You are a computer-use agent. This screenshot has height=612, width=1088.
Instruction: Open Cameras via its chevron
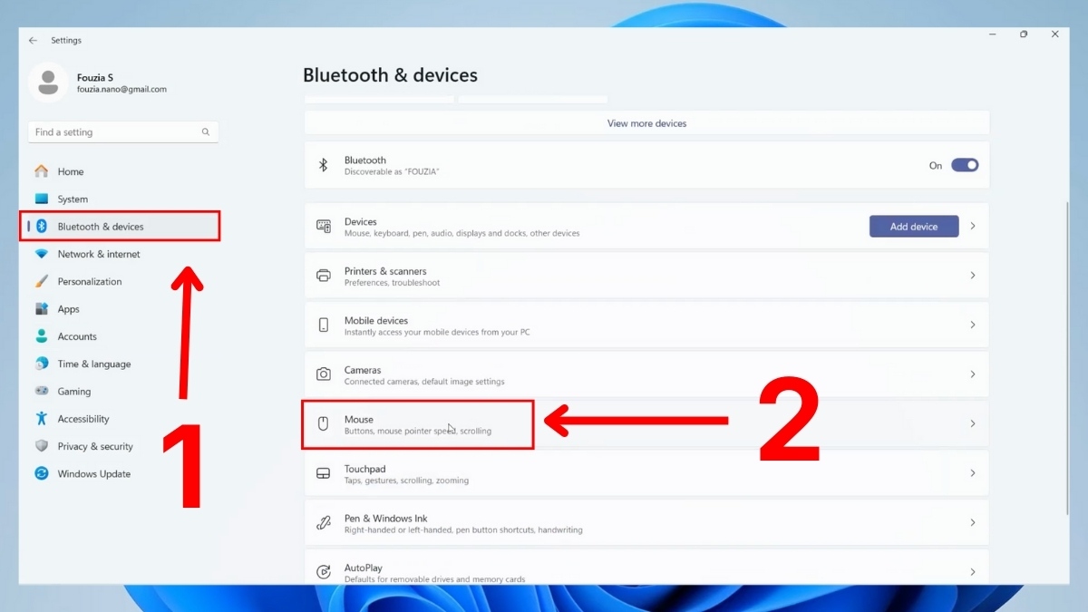[973, 374]
